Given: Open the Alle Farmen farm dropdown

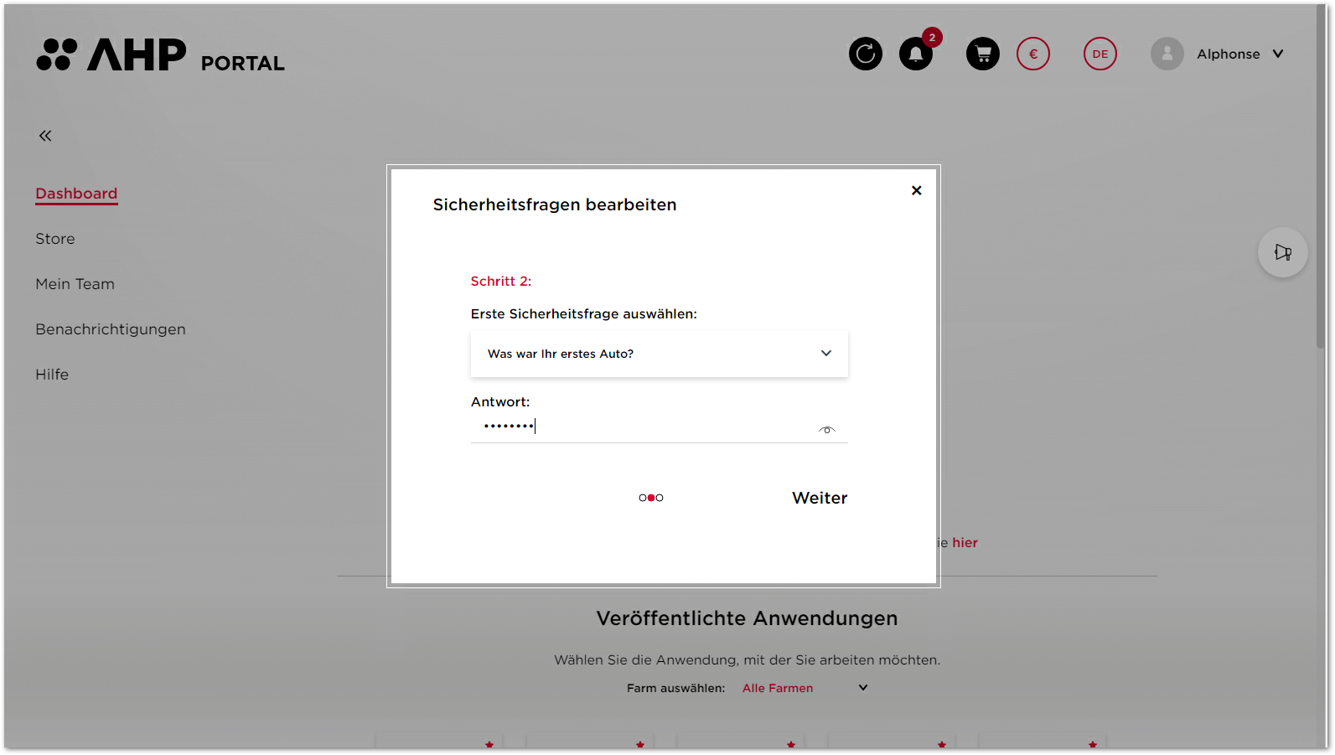Looking at the screenshot, I should click(x=805, y=688).
